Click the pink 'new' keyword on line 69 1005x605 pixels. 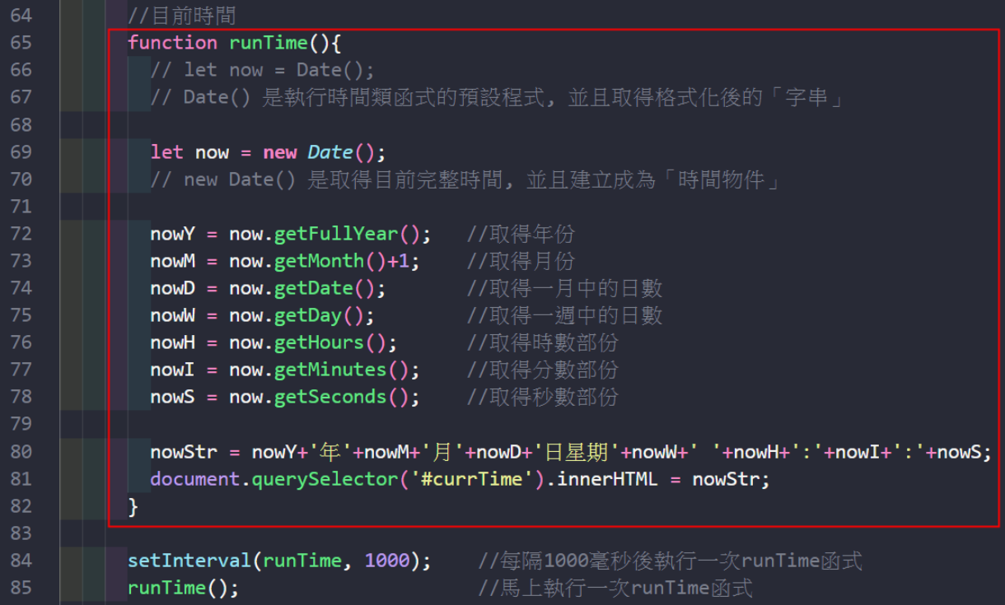pyautogui.click(x=280, y=152)
